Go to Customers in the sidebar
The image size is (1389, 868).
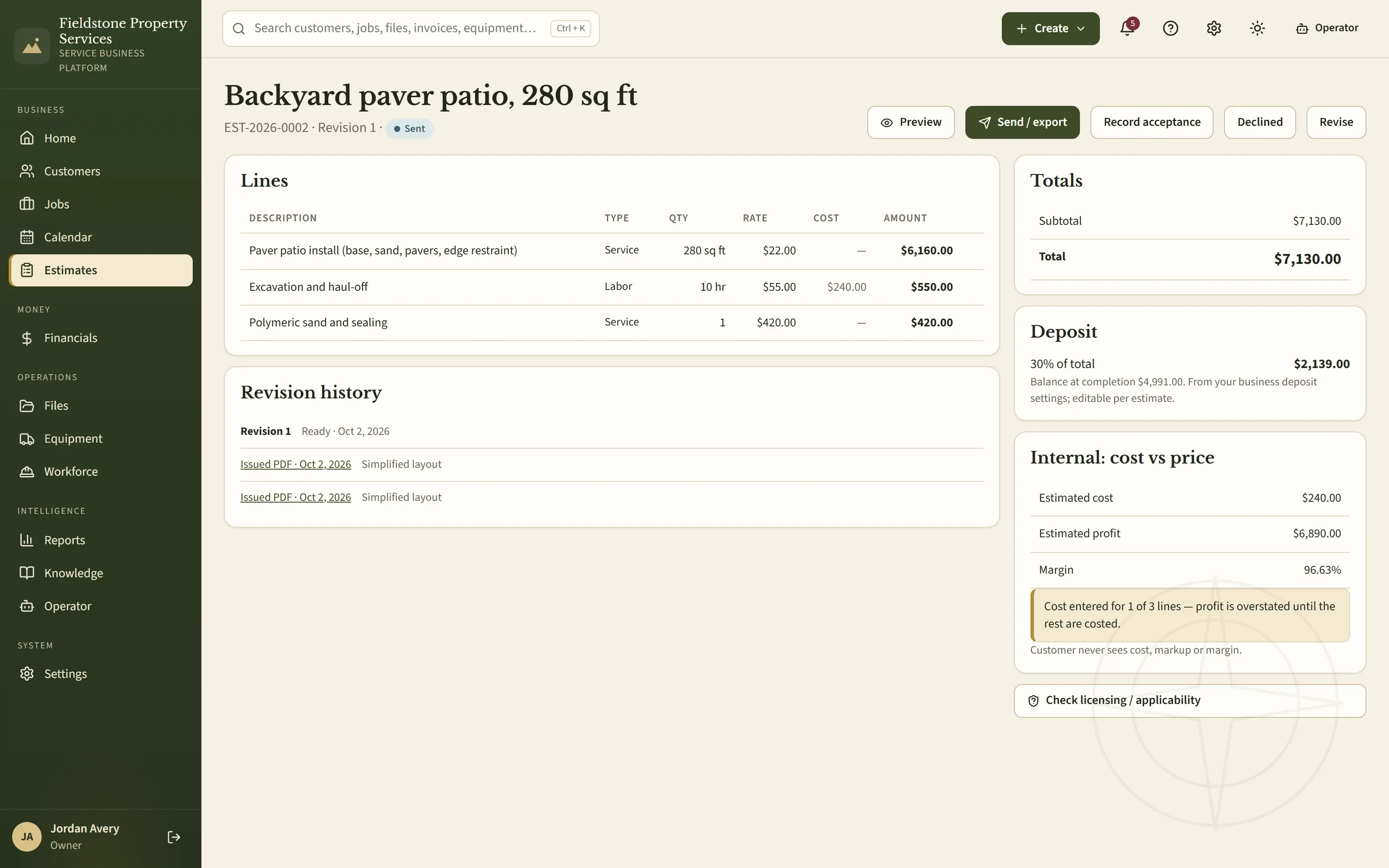[x=100, y=171]
